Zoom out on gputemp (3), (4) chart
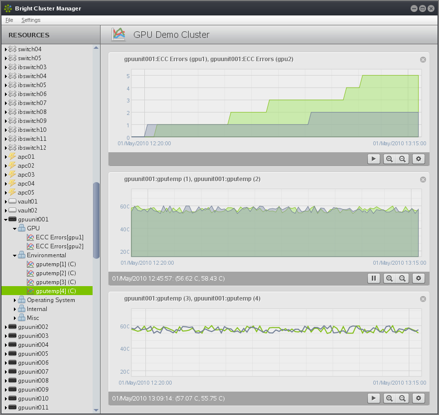This screenshot has width=439, height=415. click(x=402, y=398)
